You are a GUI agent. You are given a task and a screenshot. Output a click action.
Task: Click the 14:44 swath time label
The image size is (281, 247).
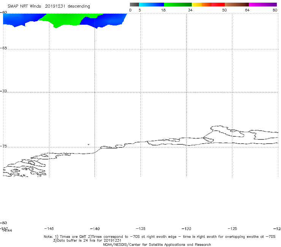[8, 231]
